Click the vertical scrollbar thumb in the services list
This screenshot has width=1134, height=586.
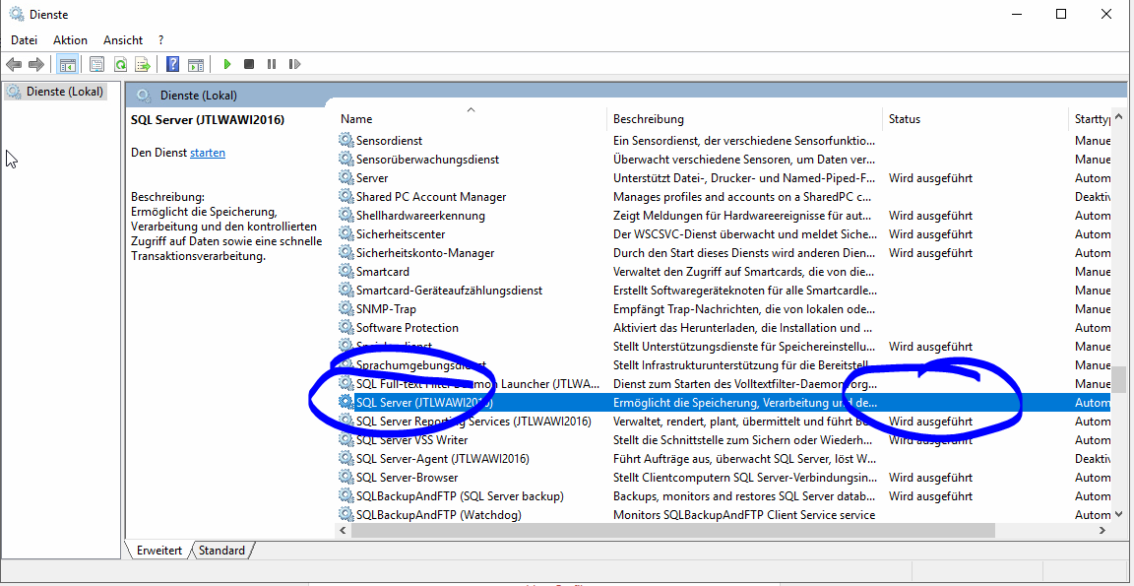[x=1119, y=379]
